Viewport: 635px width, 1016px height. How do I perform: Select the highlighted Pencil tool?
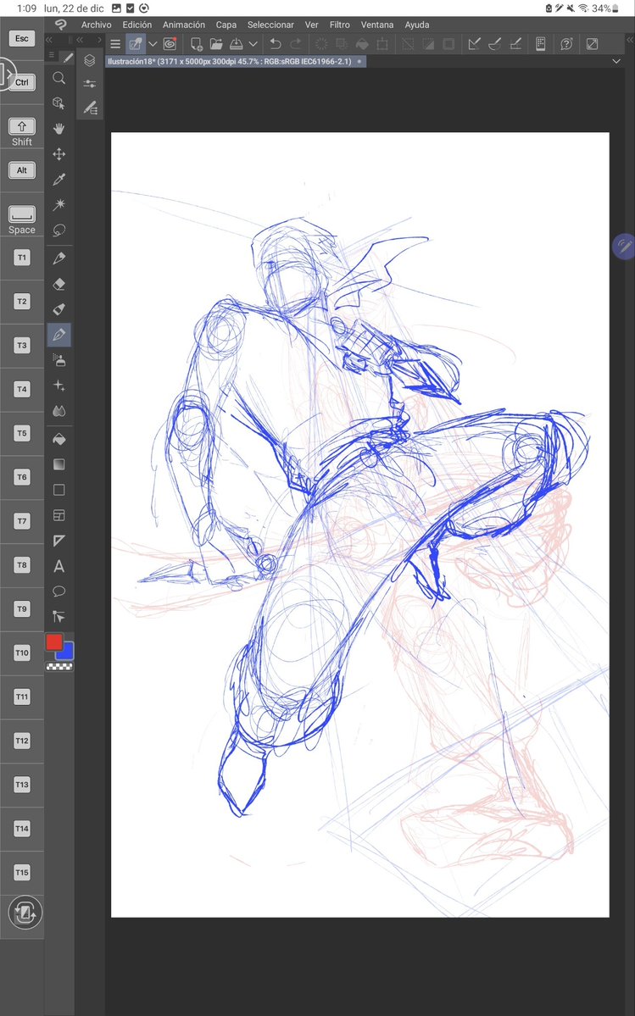[59, 335]
